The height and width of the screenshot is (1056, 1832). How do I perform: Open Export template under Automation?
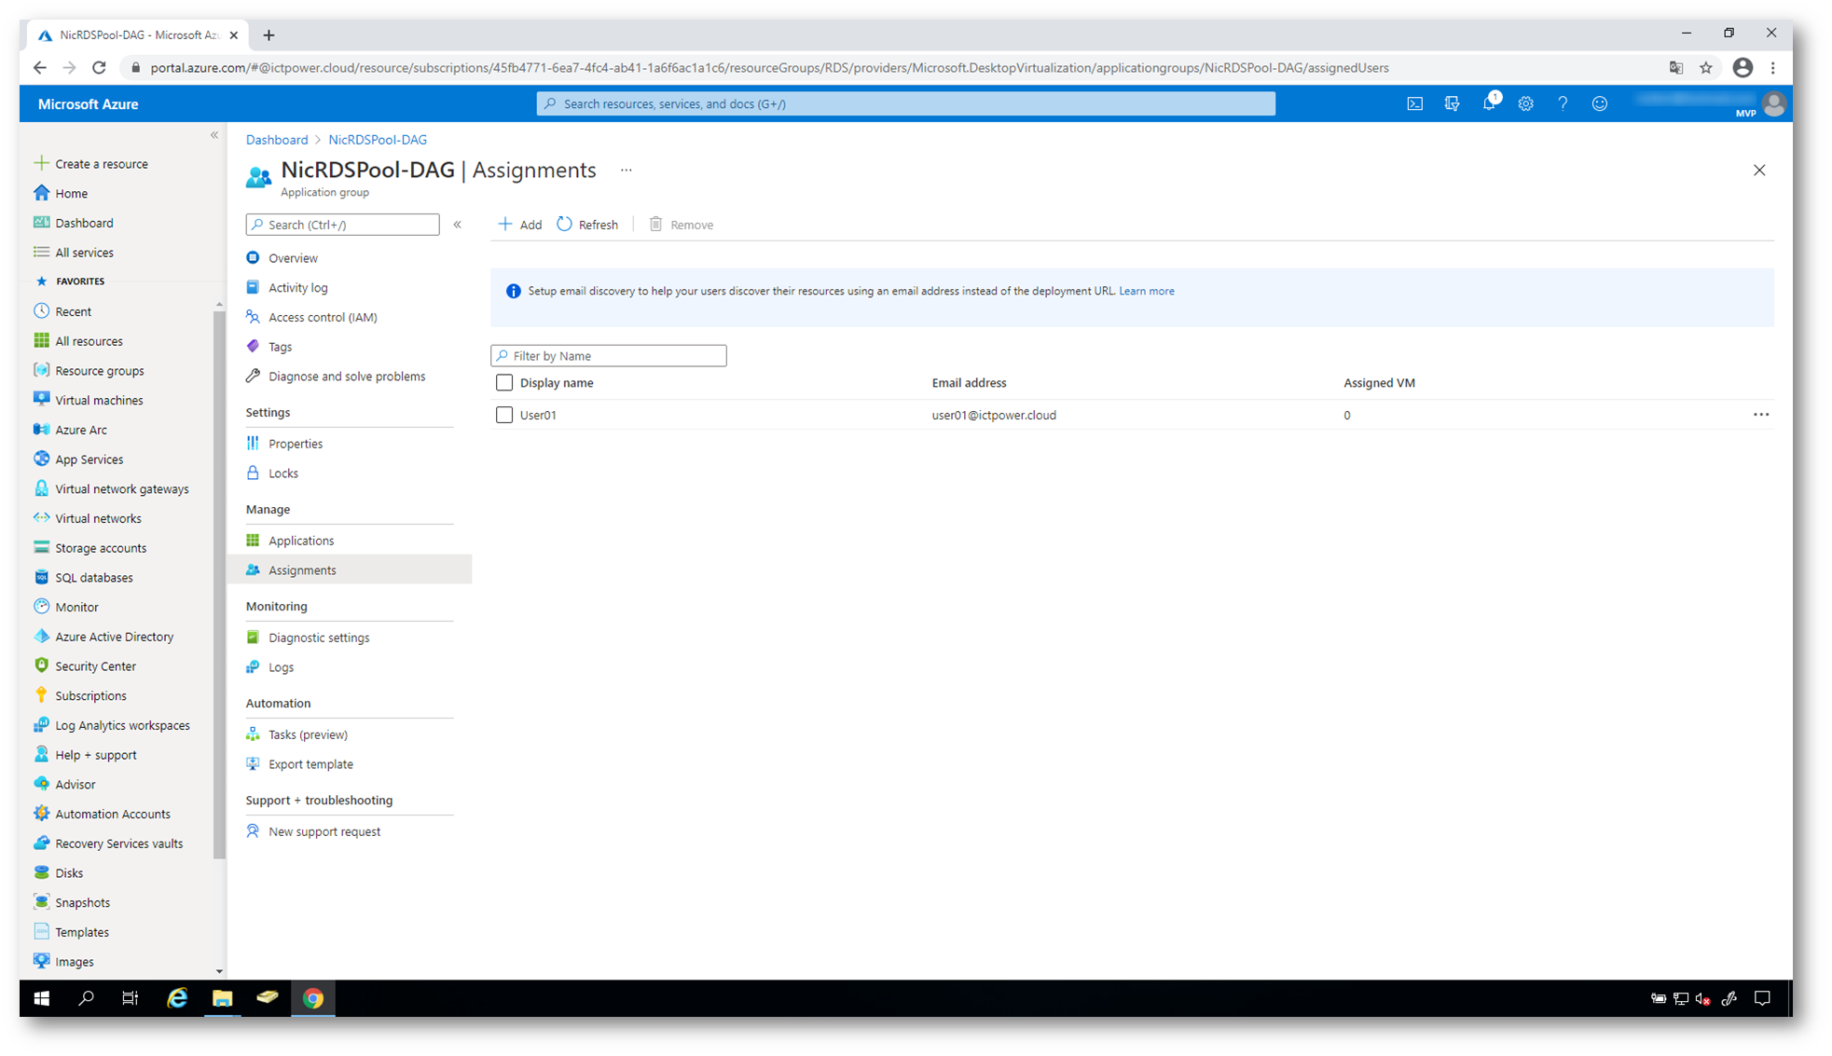tap(310, 764)
